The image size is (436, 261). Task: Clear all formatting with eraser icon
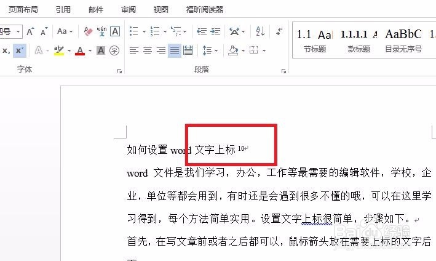pos(88,31)
